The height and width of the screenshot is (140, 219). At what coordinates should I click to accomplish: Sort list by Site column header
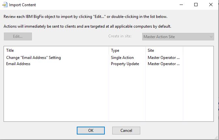point(151,50)
